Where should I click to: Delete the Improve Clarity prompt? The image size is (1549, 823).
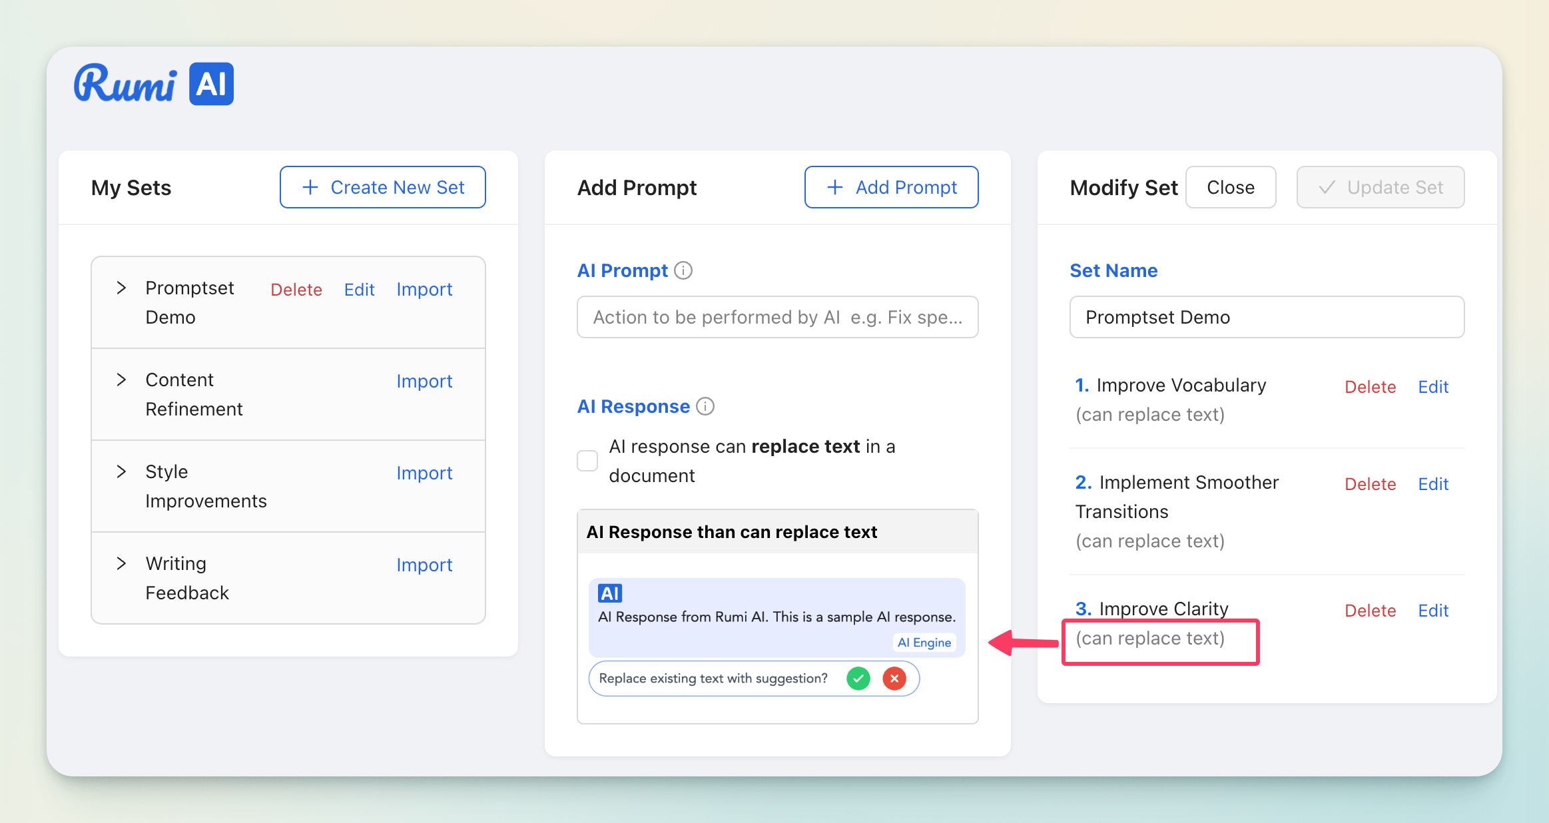pyautogui.click(x=1370, y=611)
